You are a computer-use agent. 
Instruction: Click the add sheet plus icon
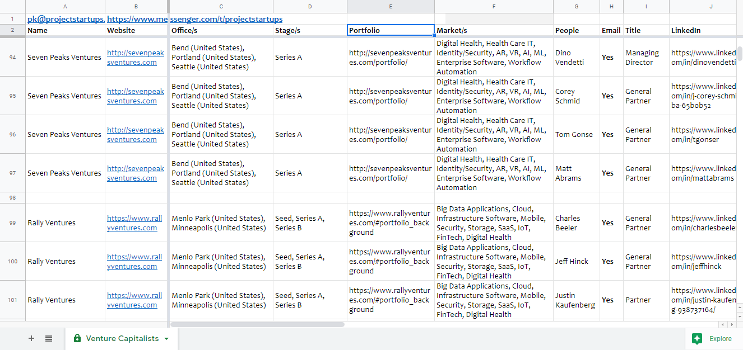point(31,338)
